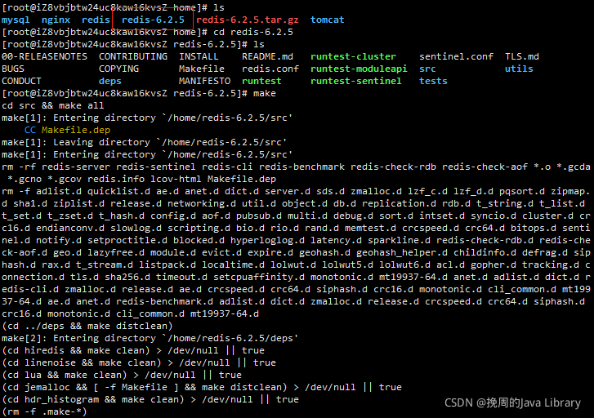Click the runtest-sentinel file name
This screenshot has width=594, height=418.
[x=355, y=81]
